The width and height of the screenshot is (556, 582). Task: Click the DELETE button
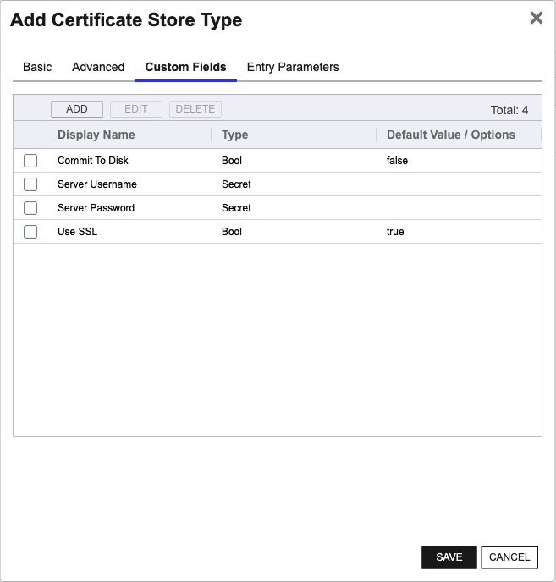[x=195, y=109]
